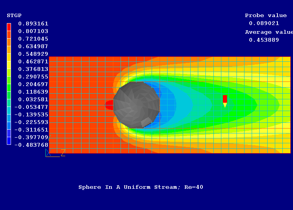The image size is (293, 210).
Task: Click the Average value label
Action: click(x=269, y=32)
